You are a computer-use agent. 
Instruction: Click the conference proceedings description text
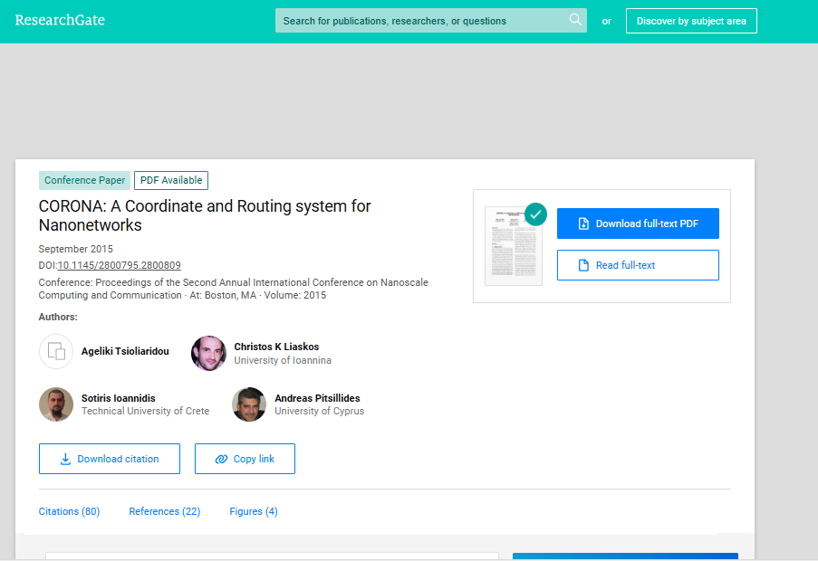pos(233,289)
